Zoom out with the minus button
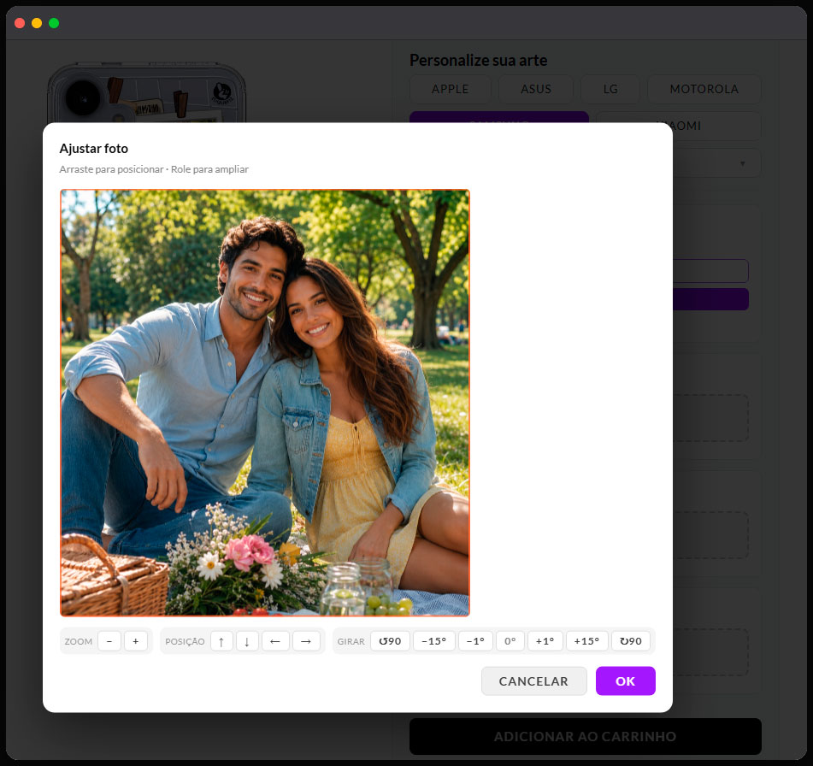The height and width of the screenshot is (766, 813). pyautogui.click(x=109, y=641)
